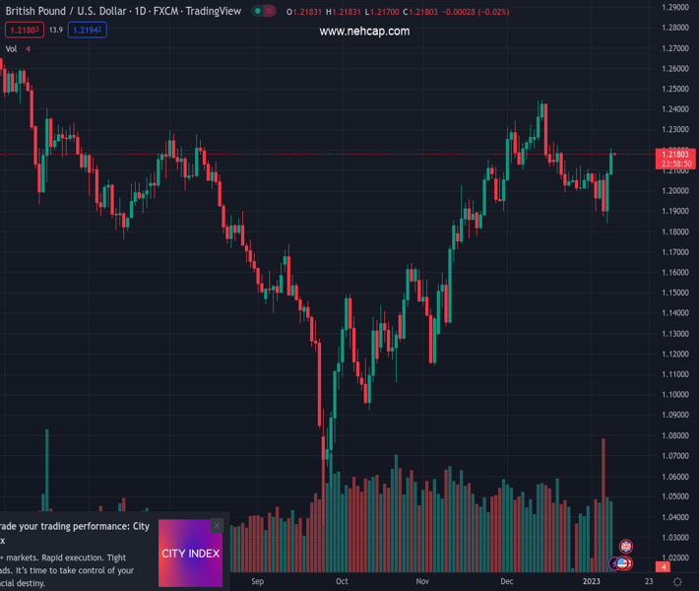Screen dimensions: 699x591
Task: Click the red volume value label on price axis
Action: pos(665,567)
